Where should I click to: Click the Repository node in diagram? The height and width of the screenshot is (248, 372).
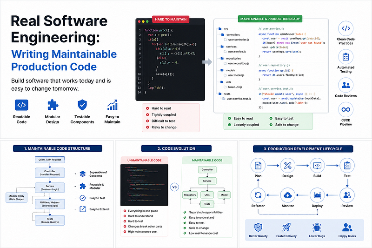(x=190, y=195)
